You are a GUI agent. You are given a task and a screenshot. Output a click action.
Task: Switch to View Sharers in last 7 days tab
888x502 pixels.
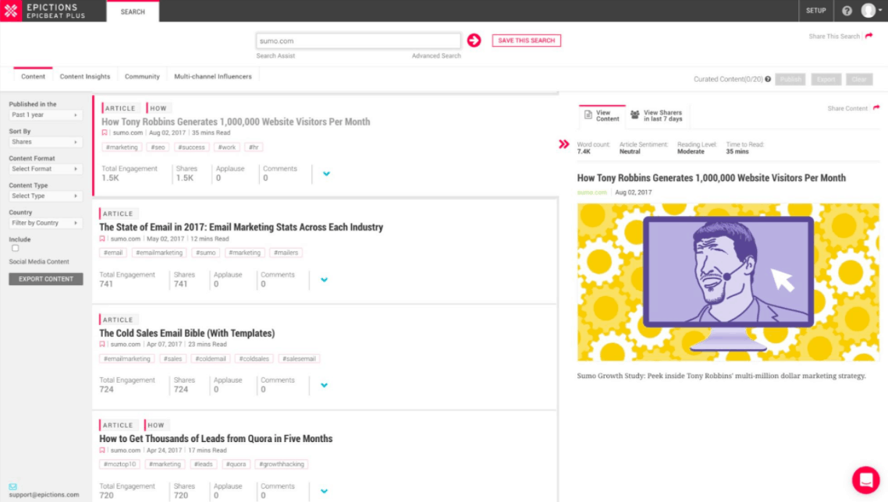(657, 115)
